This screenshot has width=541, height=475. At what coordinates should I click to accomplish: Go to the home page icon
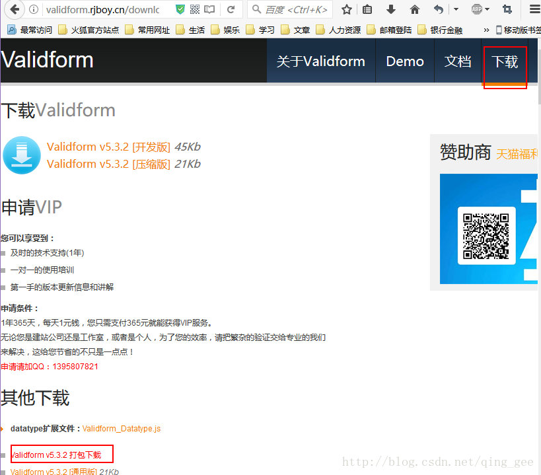tap(414, 9)
